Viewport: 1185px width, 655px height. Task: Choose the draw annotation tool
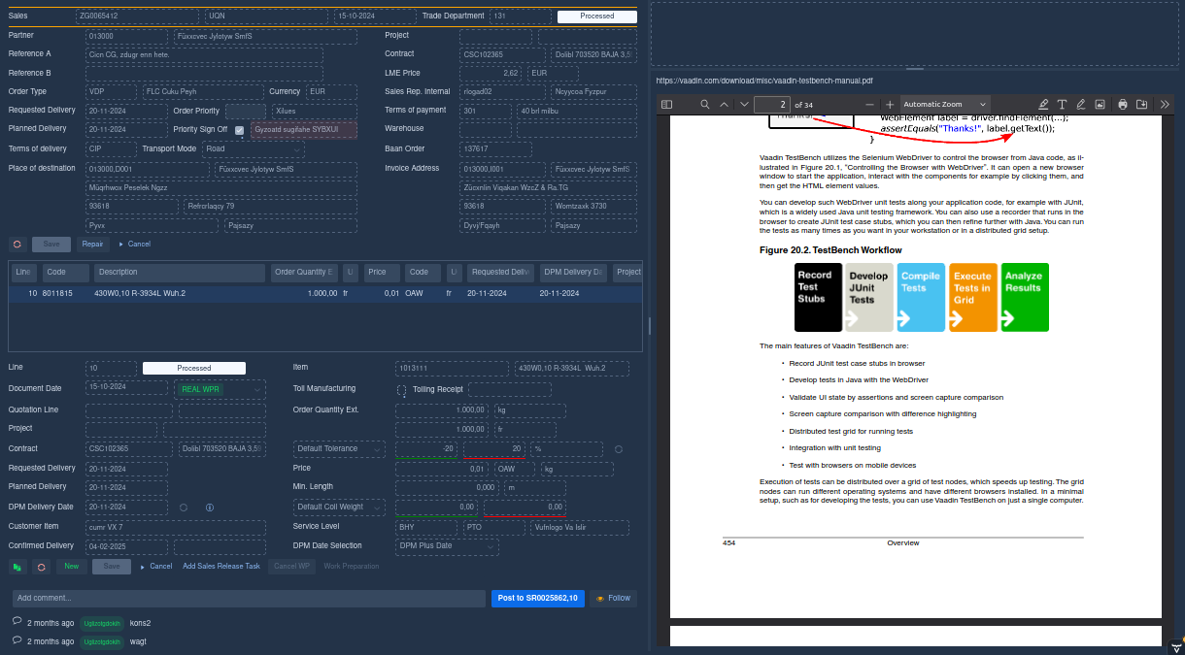pos(1081,104)
